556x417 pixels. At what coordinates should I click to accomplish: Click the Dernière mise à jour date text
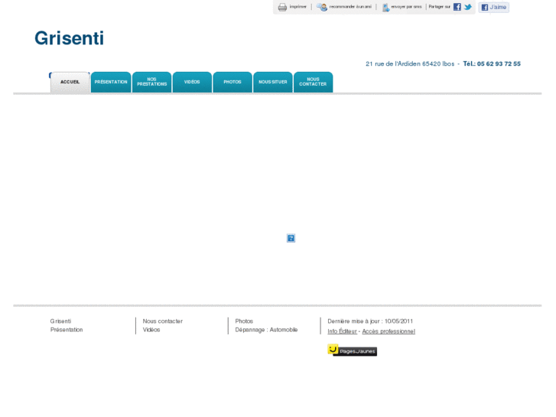[370, 321]
